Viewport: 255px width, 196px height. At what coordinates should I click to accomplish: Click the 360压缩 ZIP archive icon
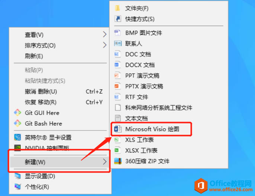pos(118,161)
